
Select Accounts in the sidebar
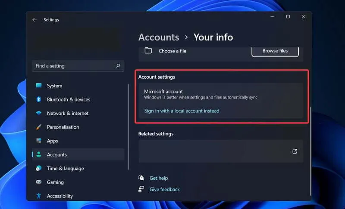[x=78, y=155]
